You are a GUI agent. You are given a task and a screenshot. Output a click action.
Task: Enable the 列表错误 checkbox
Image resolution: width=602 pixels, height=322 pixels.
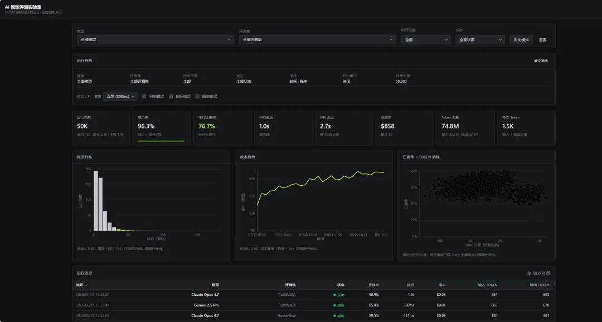(144, 96)
